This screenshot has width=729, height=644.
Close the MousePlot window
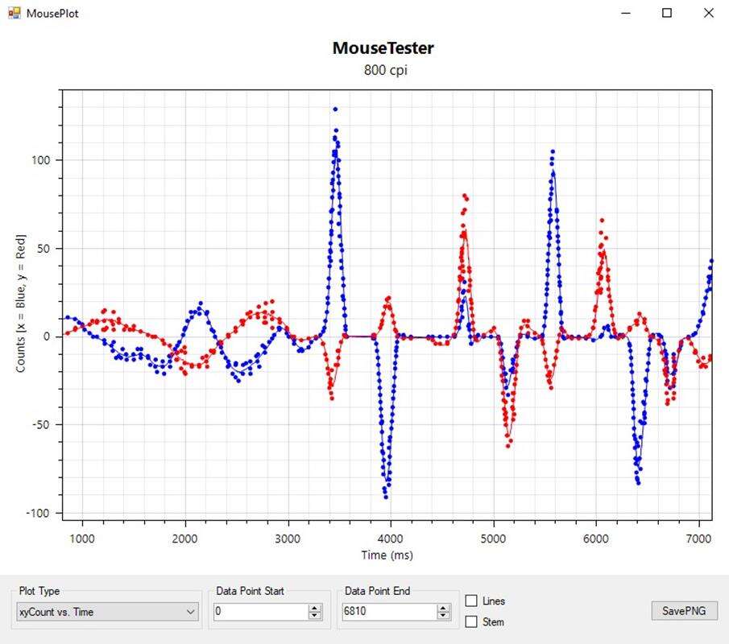708,13
